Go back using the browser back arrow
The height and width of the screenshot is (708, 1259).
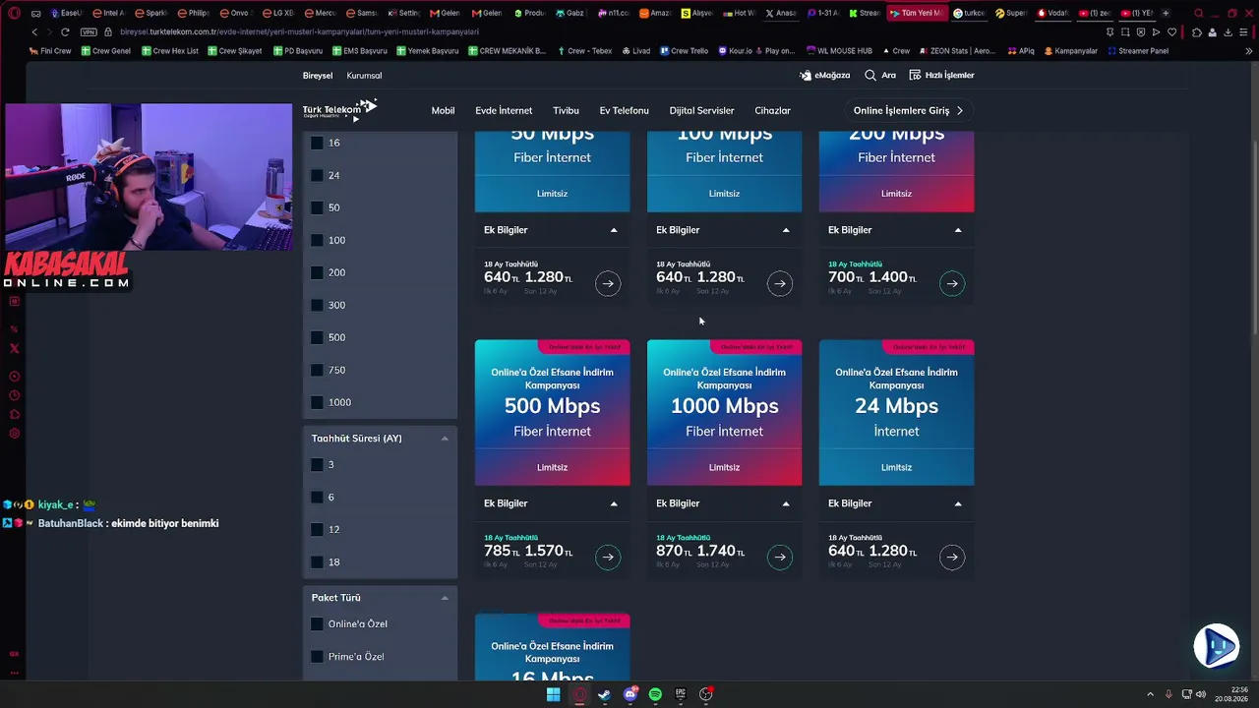(x=34, y=31)
